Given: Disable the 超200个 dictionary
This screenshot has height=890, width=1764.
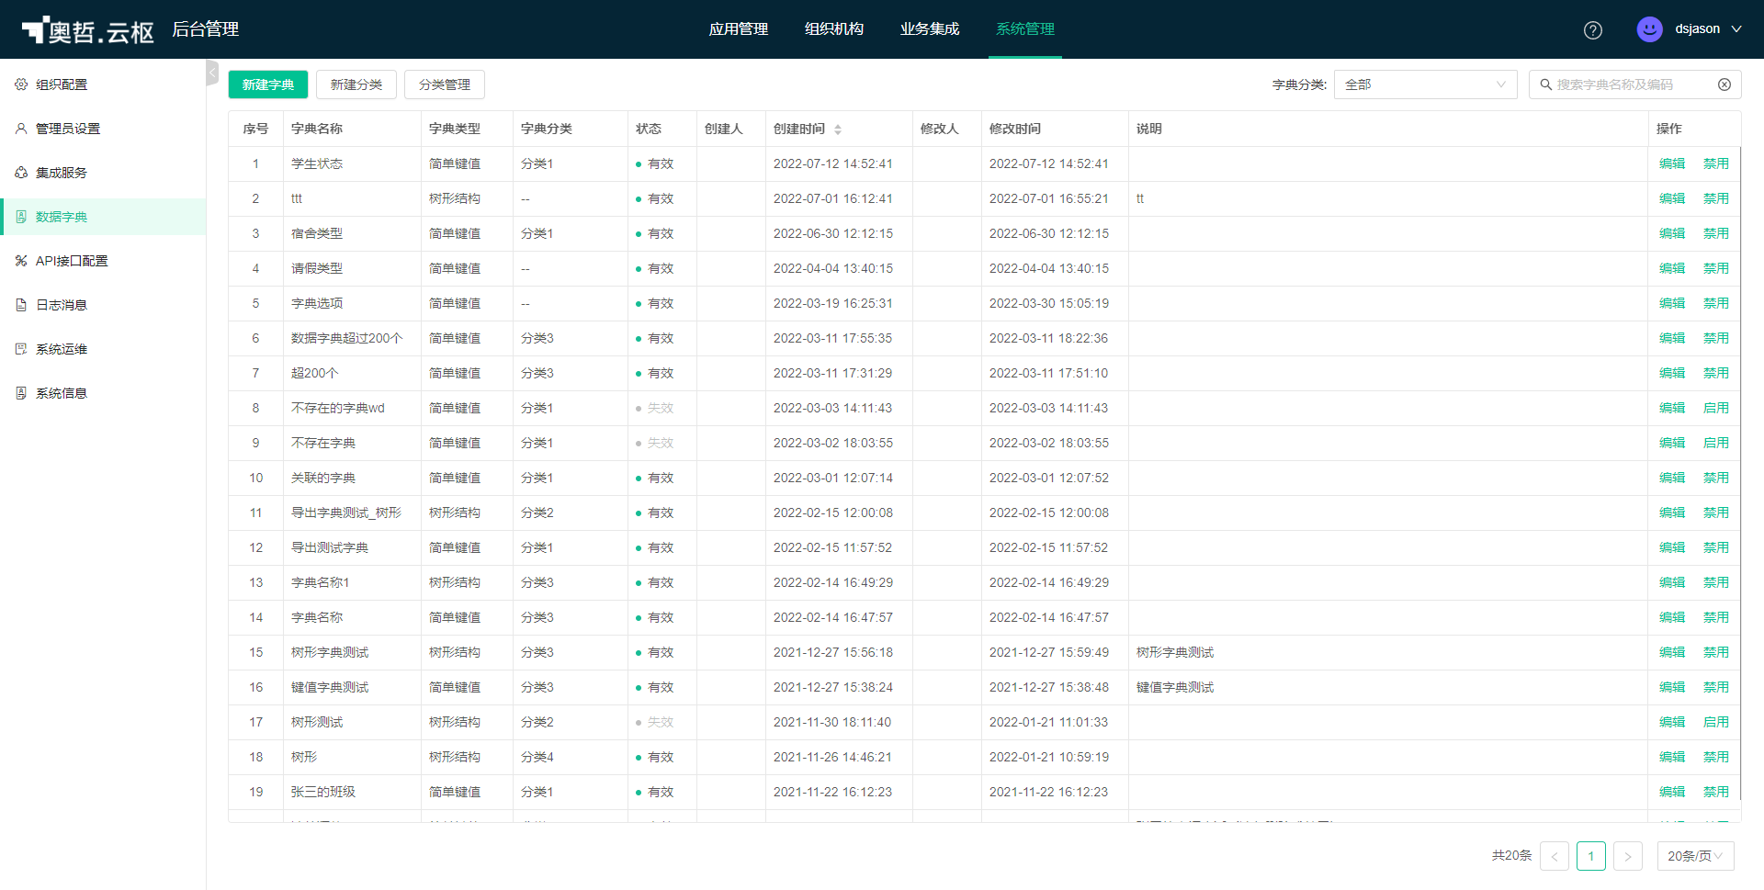Looking at the screenshot, I should click(1716, 373).
